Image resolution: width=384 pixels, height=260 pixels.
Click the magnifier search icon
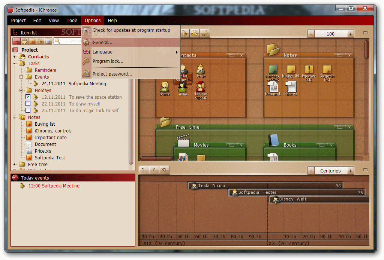[57, 41]
